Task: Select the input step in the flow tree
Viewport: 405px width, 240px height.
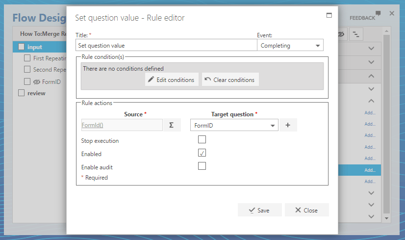Action: 35,47
